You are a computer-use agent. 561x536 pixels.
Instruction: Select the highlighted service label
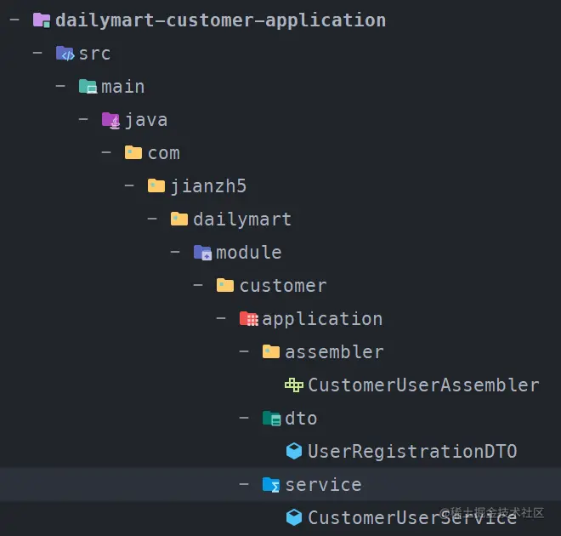pos(324,485)
